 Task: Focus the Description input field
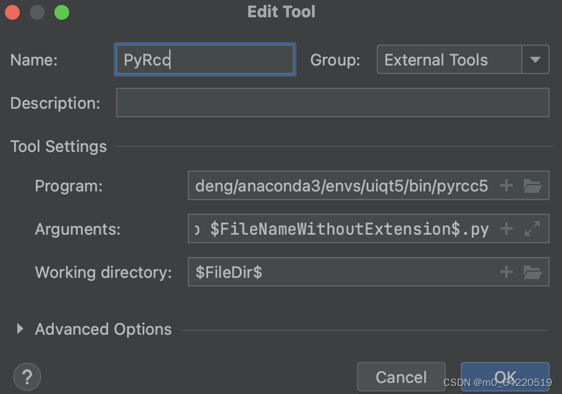click(332, 103)
